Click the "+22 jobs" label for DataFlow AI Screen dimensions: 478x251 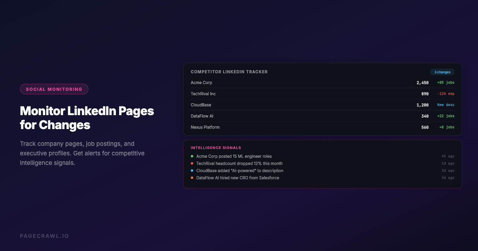point(446,116)
